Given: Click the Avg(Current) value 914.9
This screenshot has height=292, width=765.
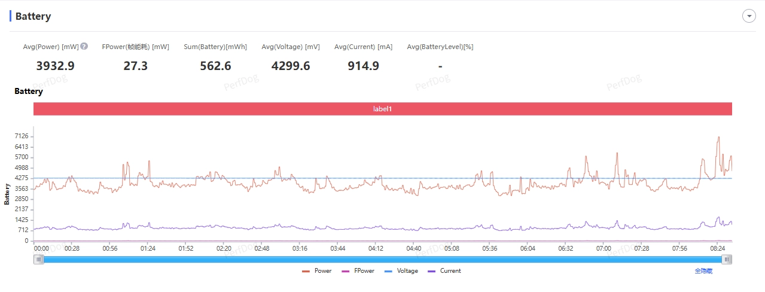Looking at the screenshot, I should 364,66.
